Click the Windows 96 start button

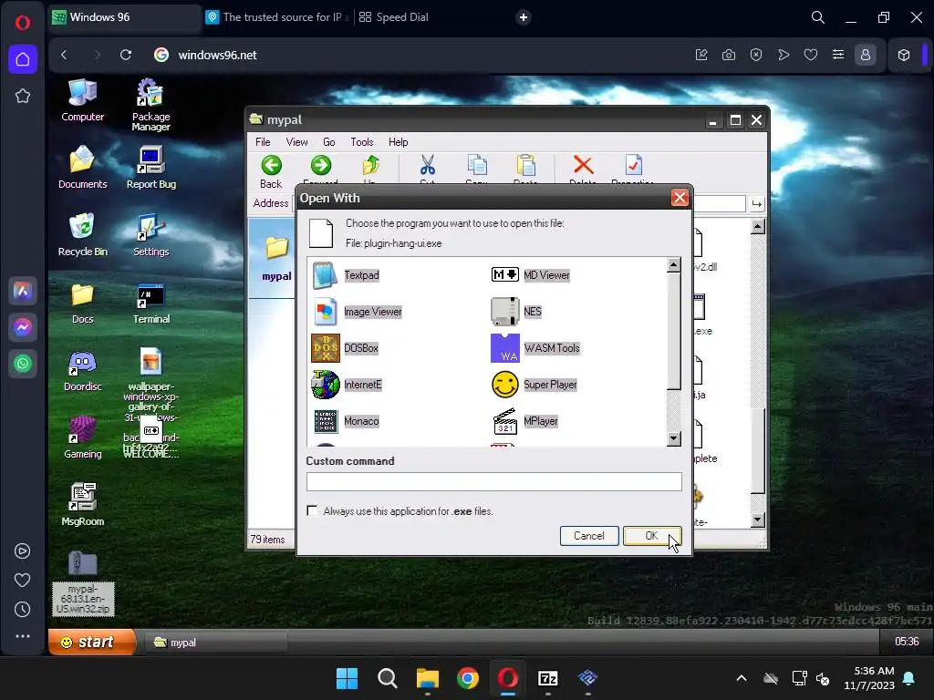click(92, 642)
